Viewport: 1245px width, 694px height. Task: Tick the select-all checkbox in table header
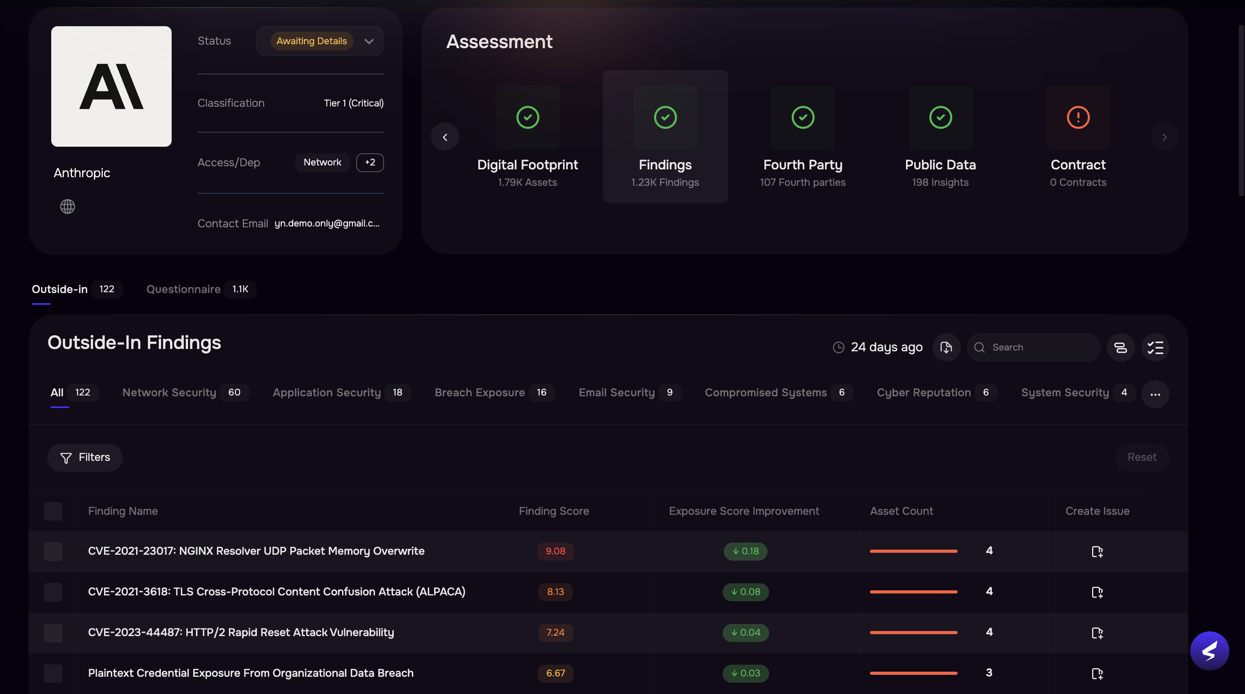pyautogui.click(x=53, y=511)
